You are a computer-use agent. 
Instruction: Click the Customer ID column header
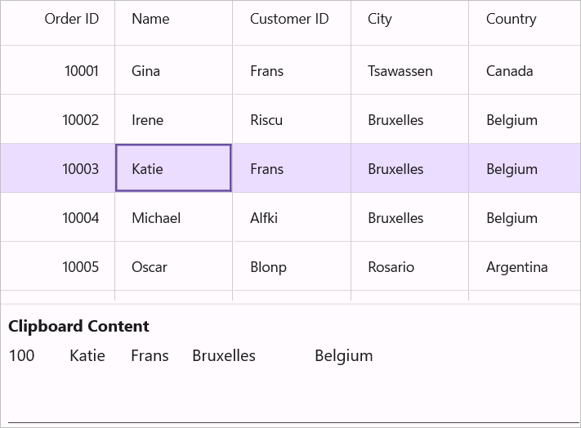[289, 19]
